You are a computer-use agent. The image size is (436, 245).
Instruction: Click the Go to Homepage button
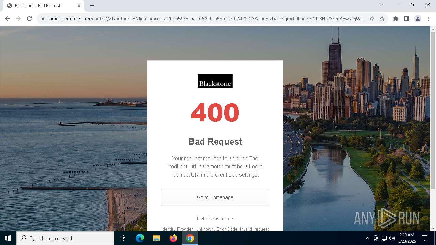pos(215,197)
